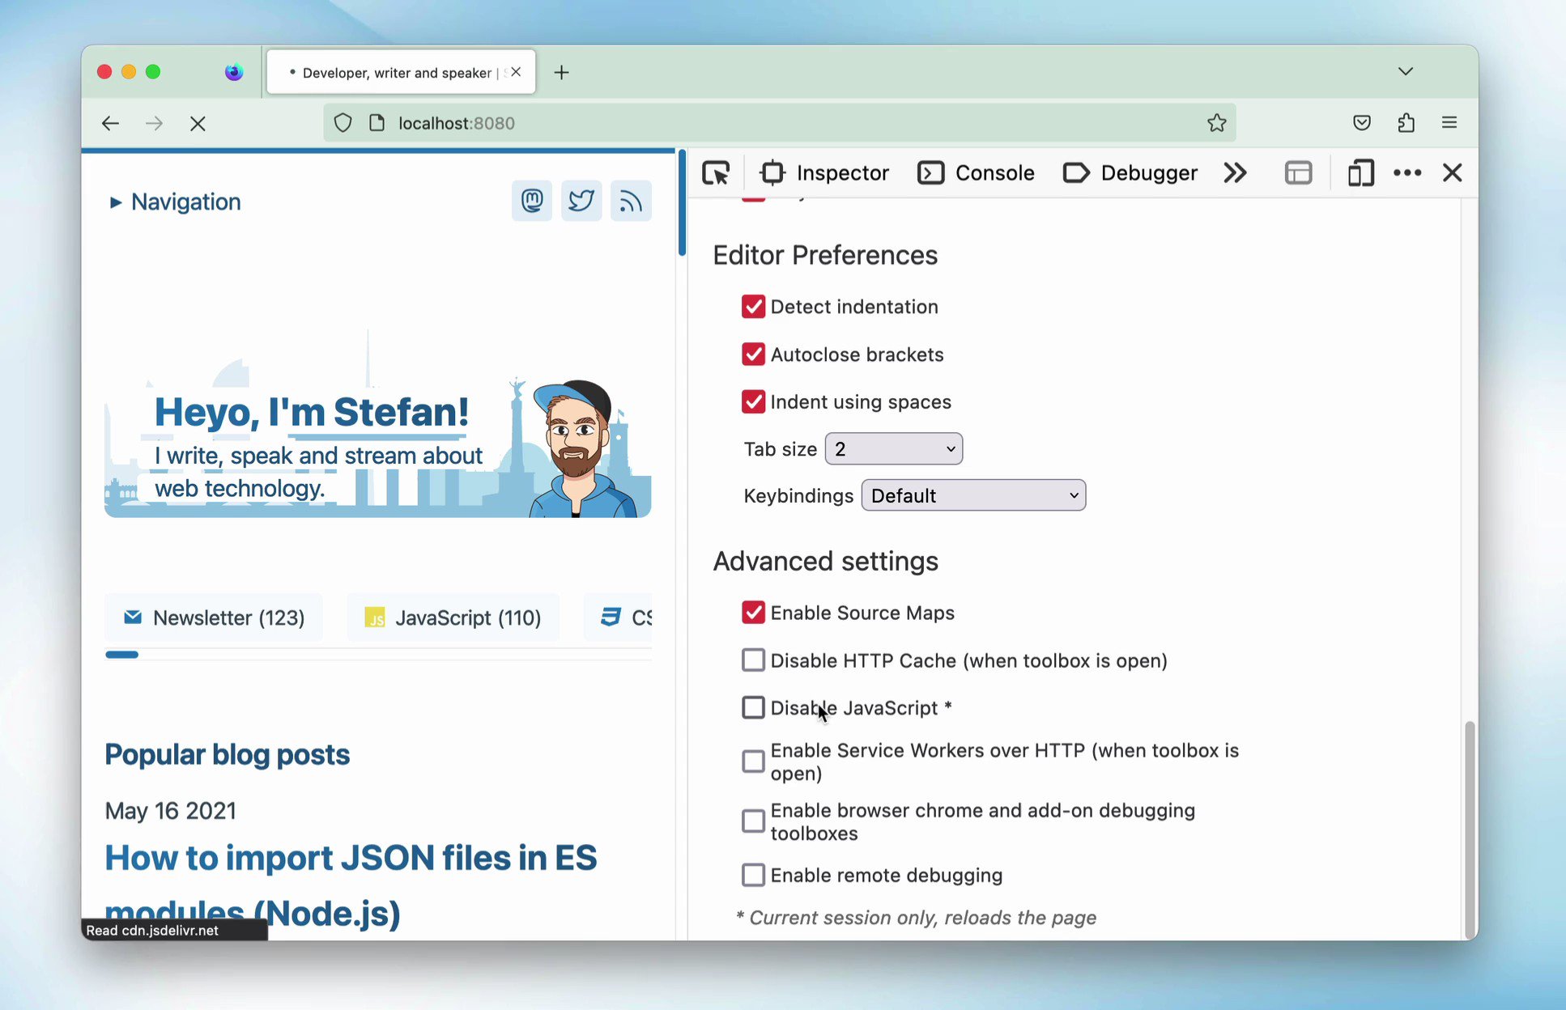The width and height of the screenshot is (1566, 1010).
Task: Click the RSS feed icon
Action: click(x=630, y=201)
